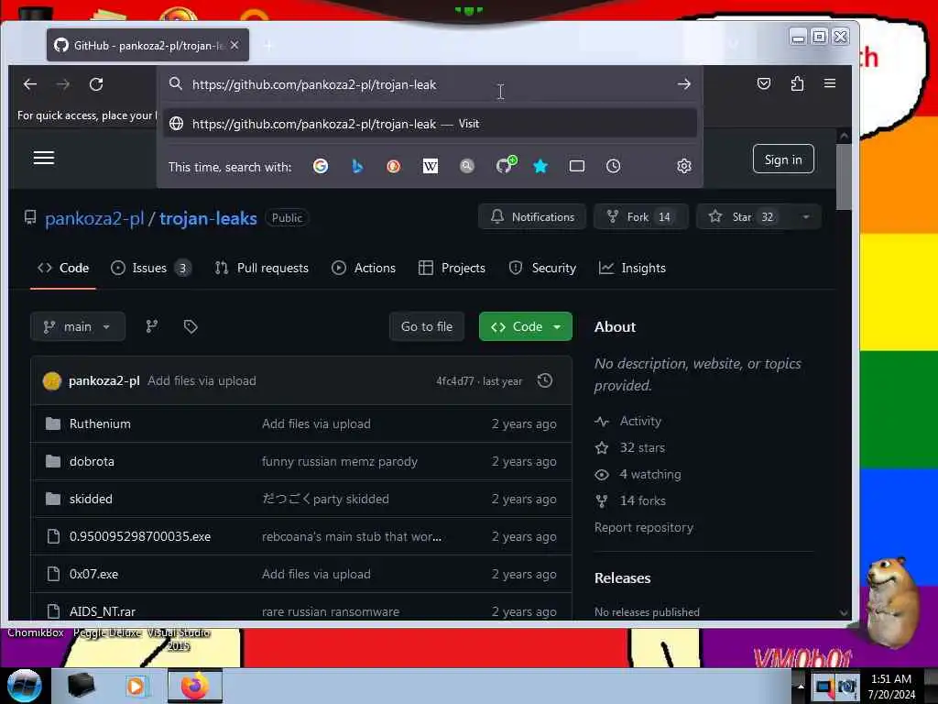
Task: Search history using the clock icon
Action: click(613, 166)
